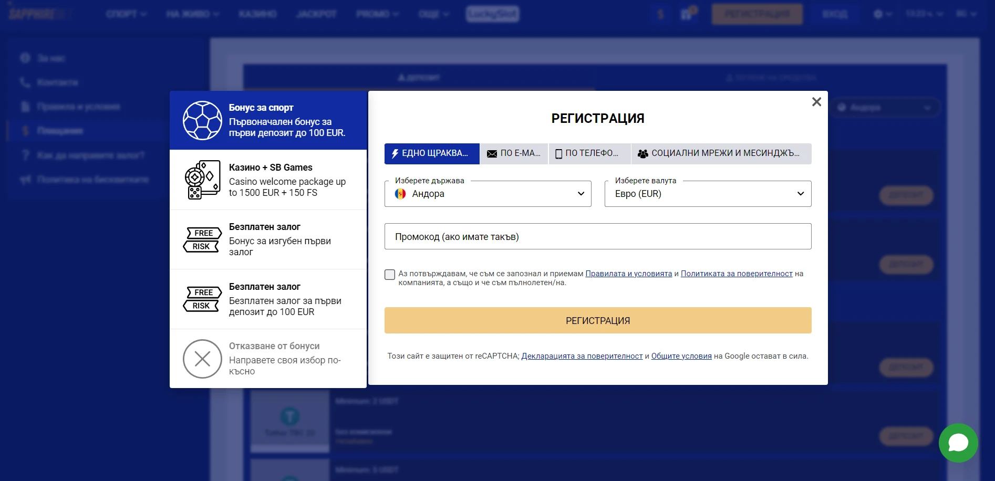Click the header РЕГИСТРАЦИЯ button
This screenshot has height=481, width=995.
click(x=757, y=14)
